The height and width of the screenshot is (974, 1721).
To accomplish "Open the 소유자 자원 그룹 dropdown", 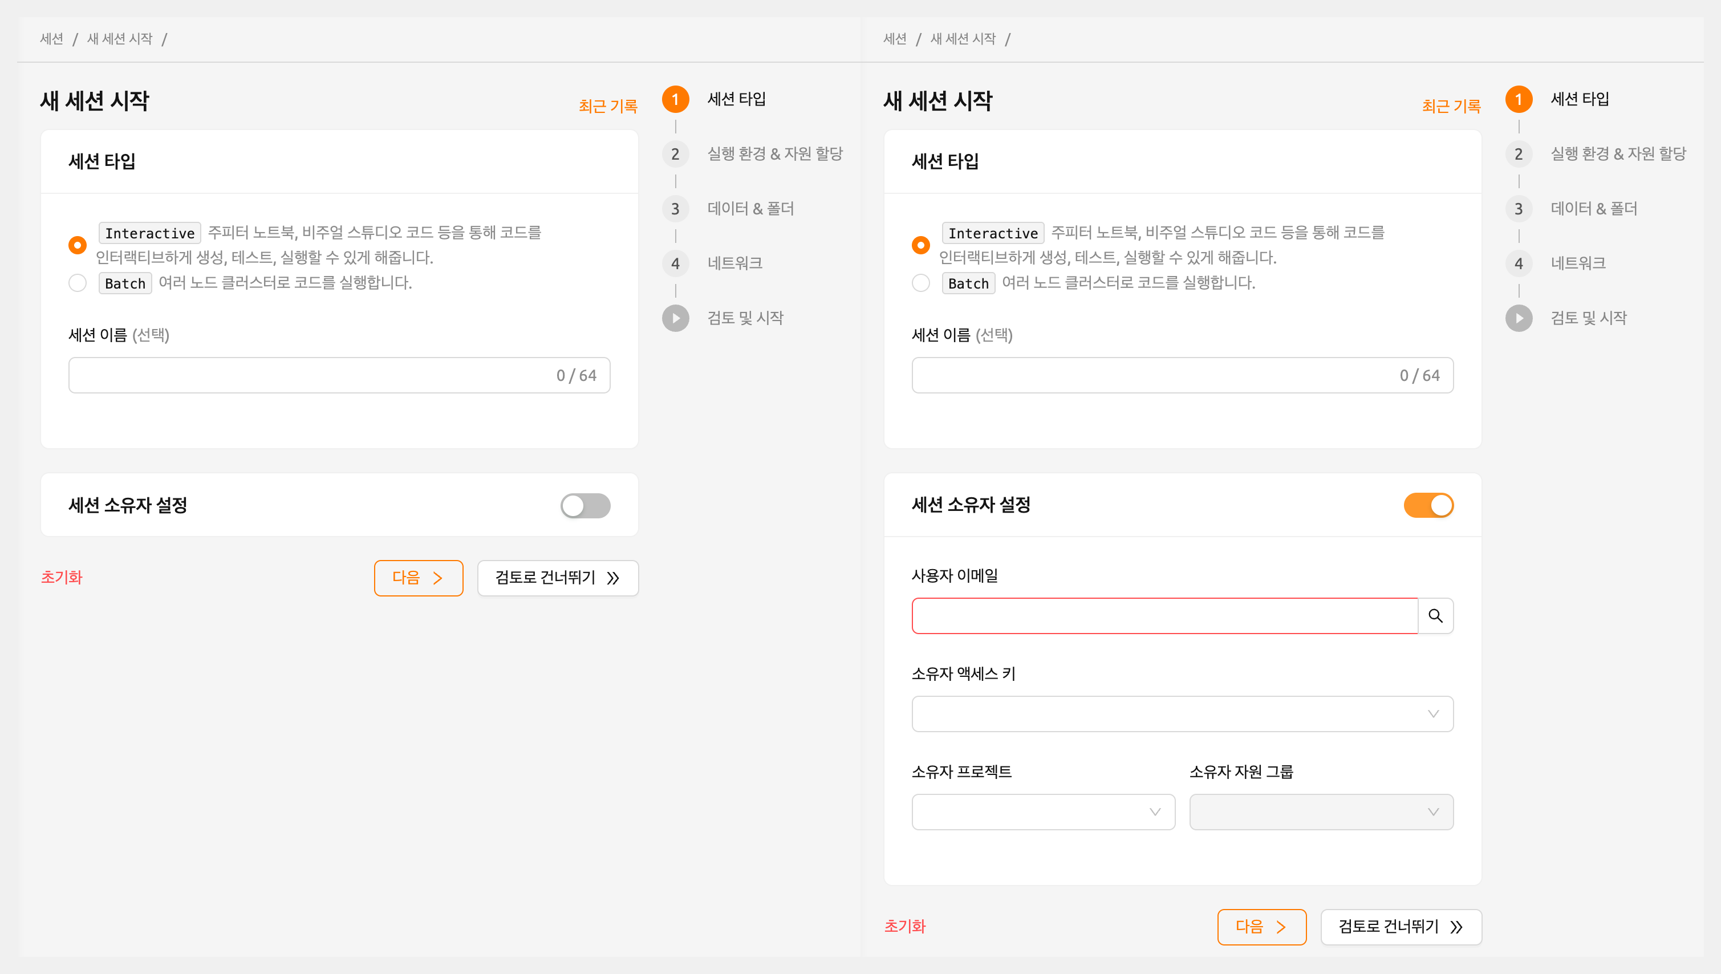I will (1322, 812).
